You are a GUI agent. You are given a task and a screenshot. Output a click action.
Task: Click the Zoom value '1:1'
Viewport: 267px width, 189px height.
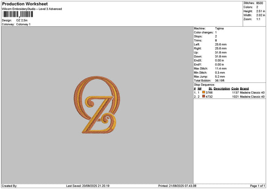pos(258,19)
